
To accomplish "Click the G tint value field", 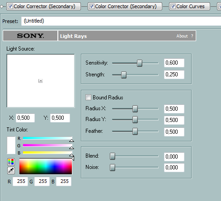I will click(x=42, y=182).
